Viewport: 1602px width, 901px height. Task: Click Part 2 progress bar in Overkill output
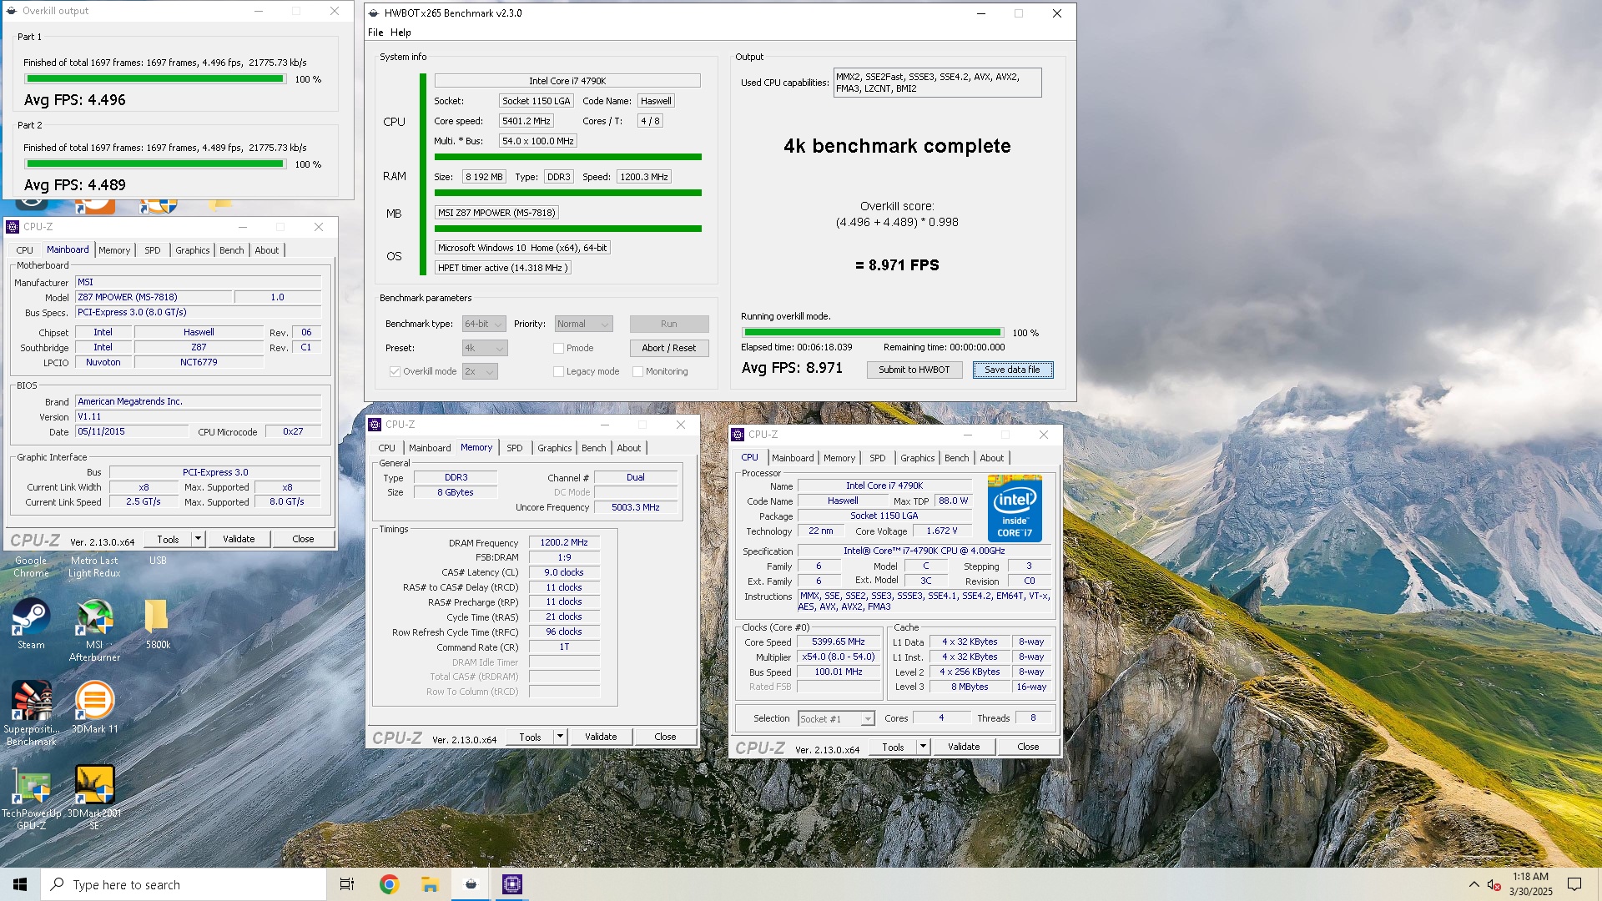pos(155,164)
